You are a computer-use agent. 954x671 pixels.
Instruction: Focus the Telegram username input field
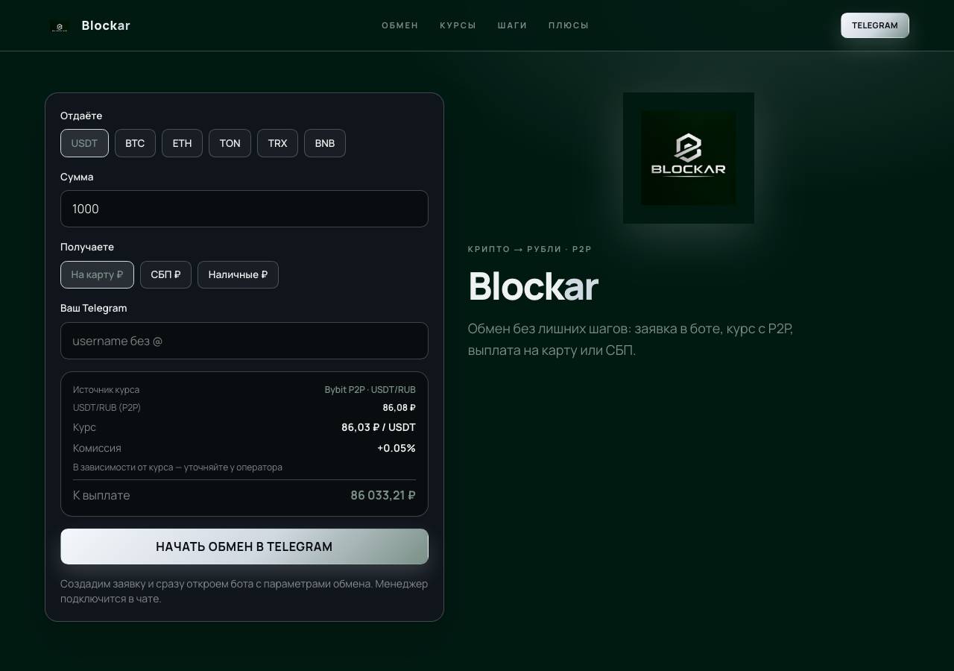[x=244, y=341]
